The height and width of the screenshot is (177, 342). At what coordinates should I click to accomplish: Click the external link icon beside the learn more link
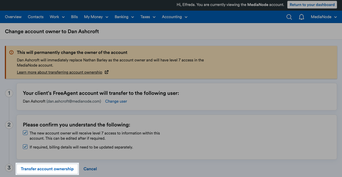click(107, 72)
